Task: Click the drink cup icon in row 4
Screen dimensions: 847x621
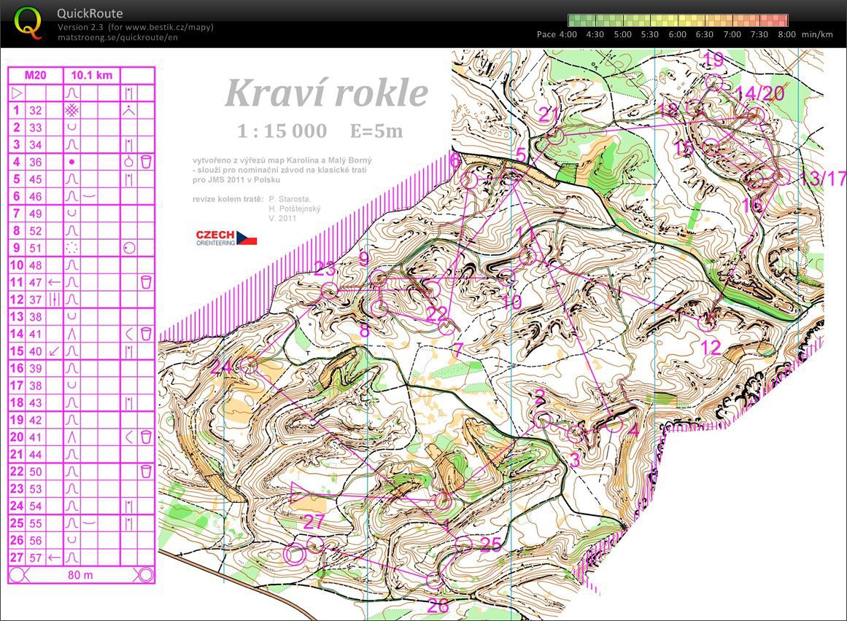Action: 146,162
